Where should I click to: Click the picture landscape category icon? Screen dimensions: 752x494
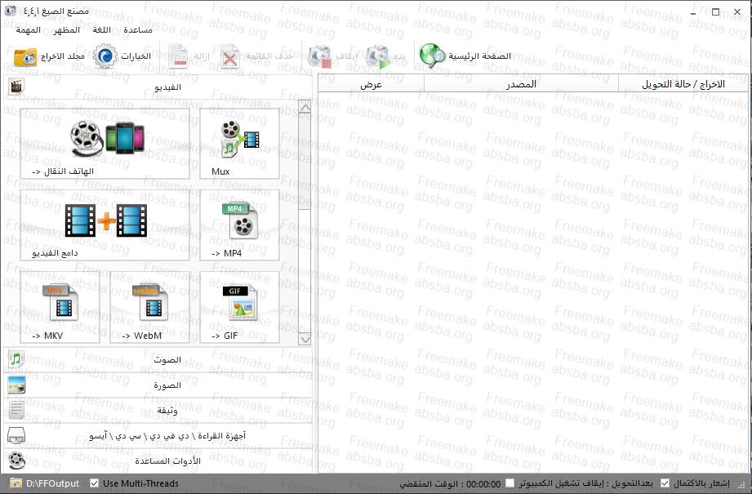[x=16, y=385]
